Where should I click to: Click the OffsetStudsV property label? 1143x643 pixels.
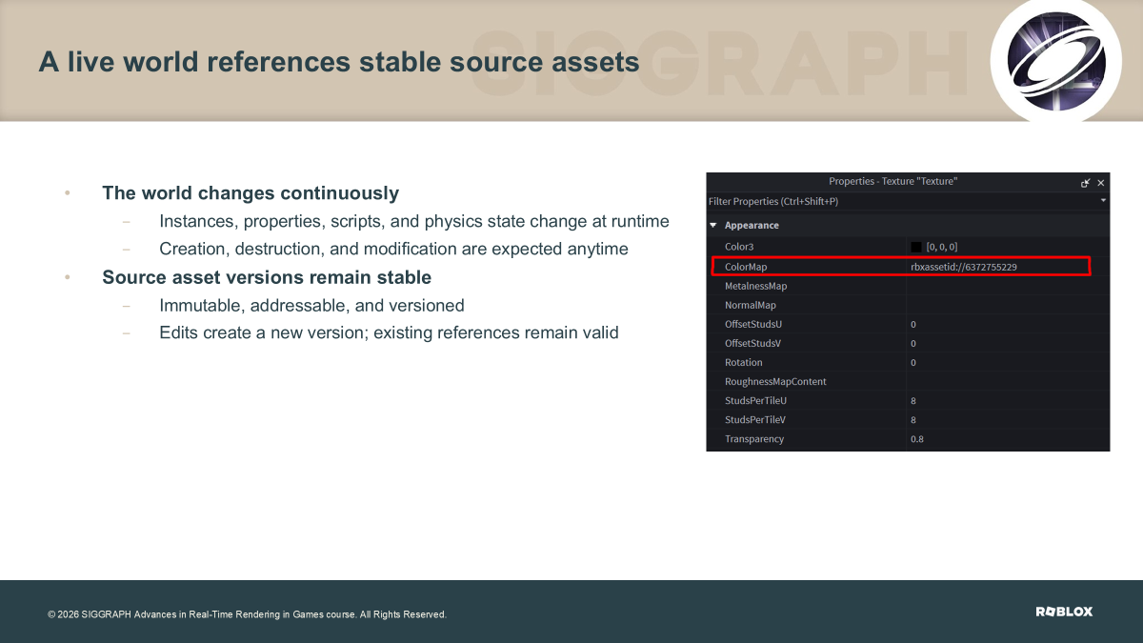click(x=752, y=343)
